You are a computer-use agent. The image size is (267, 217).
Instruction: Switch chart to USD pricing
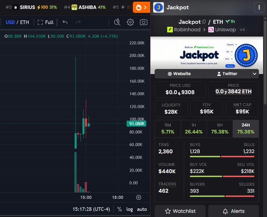pyautogui.click(x=10, y=22)
